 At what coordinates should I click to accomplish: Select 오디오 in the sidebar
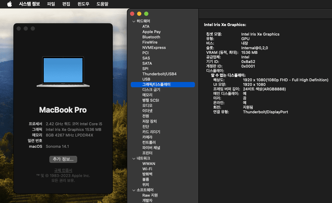147,106
